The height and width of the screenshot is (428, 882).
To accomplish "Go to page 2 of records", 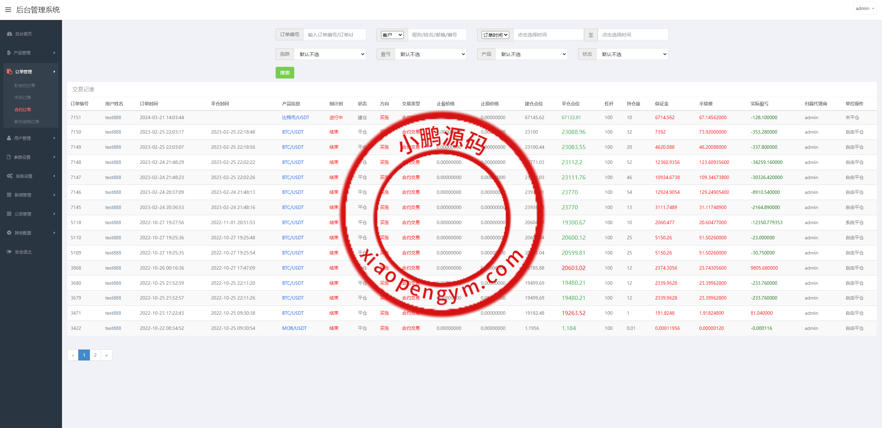I will (x=95, y=355).
